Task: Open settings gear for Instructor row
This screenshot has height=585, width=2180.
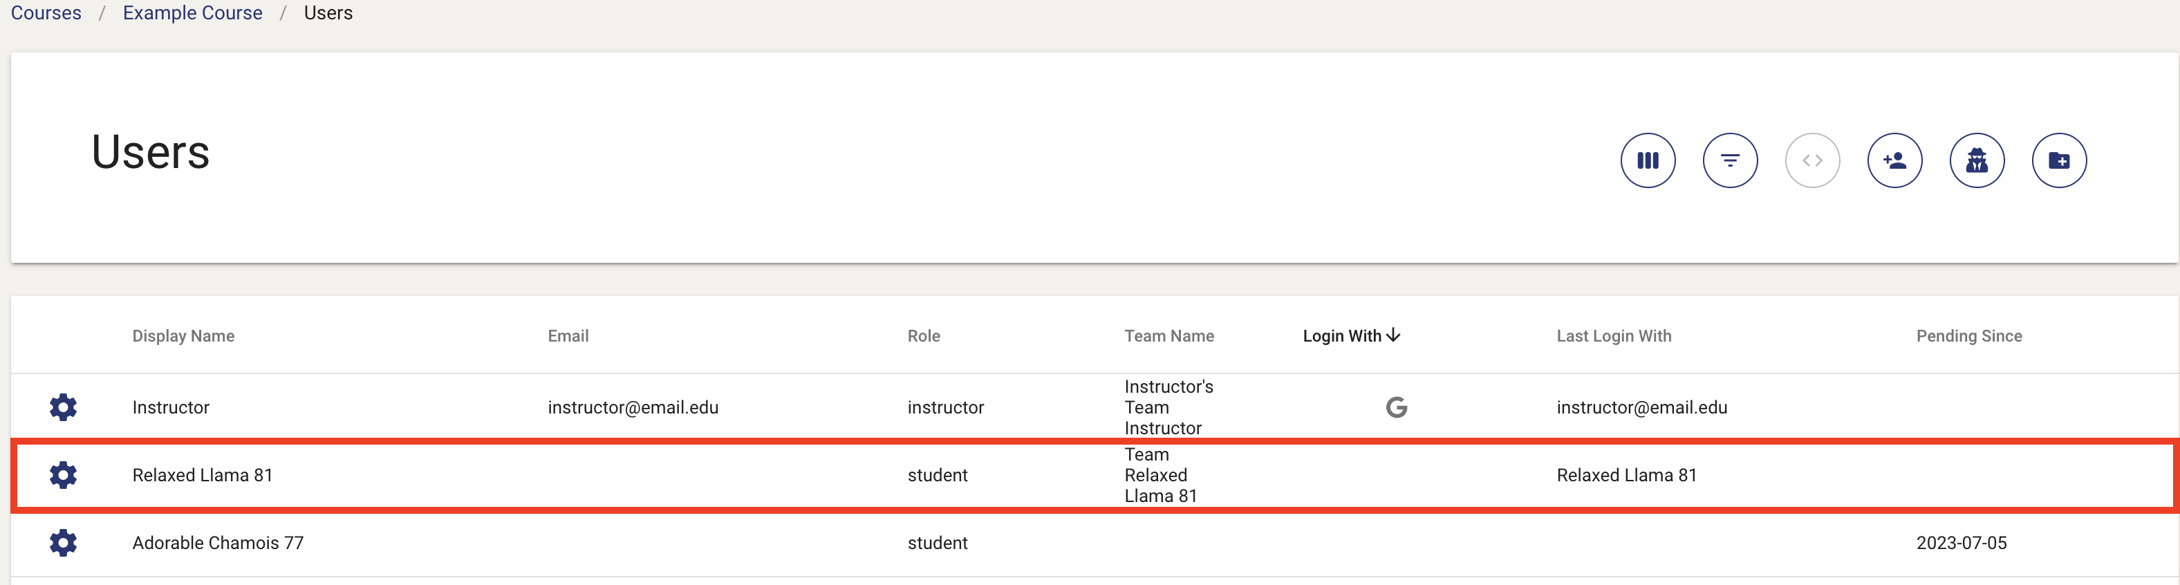Action: [64, 407]
